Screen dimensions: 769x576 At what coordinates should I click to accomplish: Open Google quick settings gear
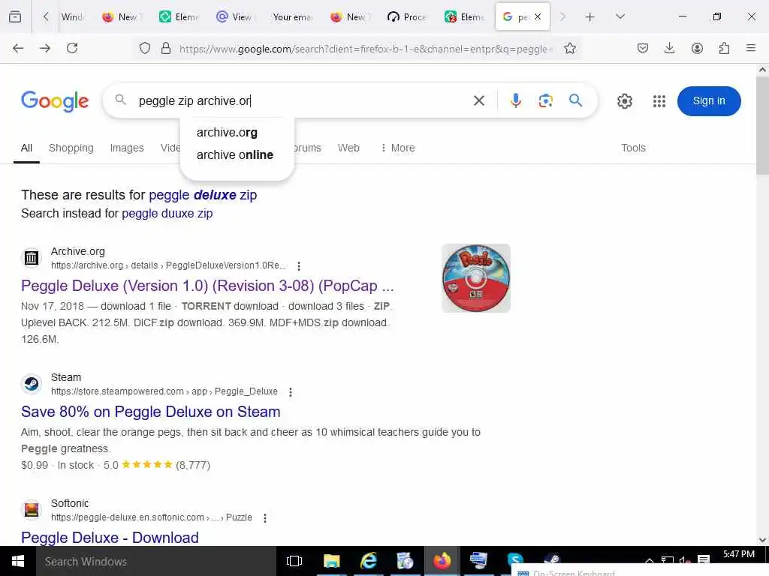(x=624, y=101)
